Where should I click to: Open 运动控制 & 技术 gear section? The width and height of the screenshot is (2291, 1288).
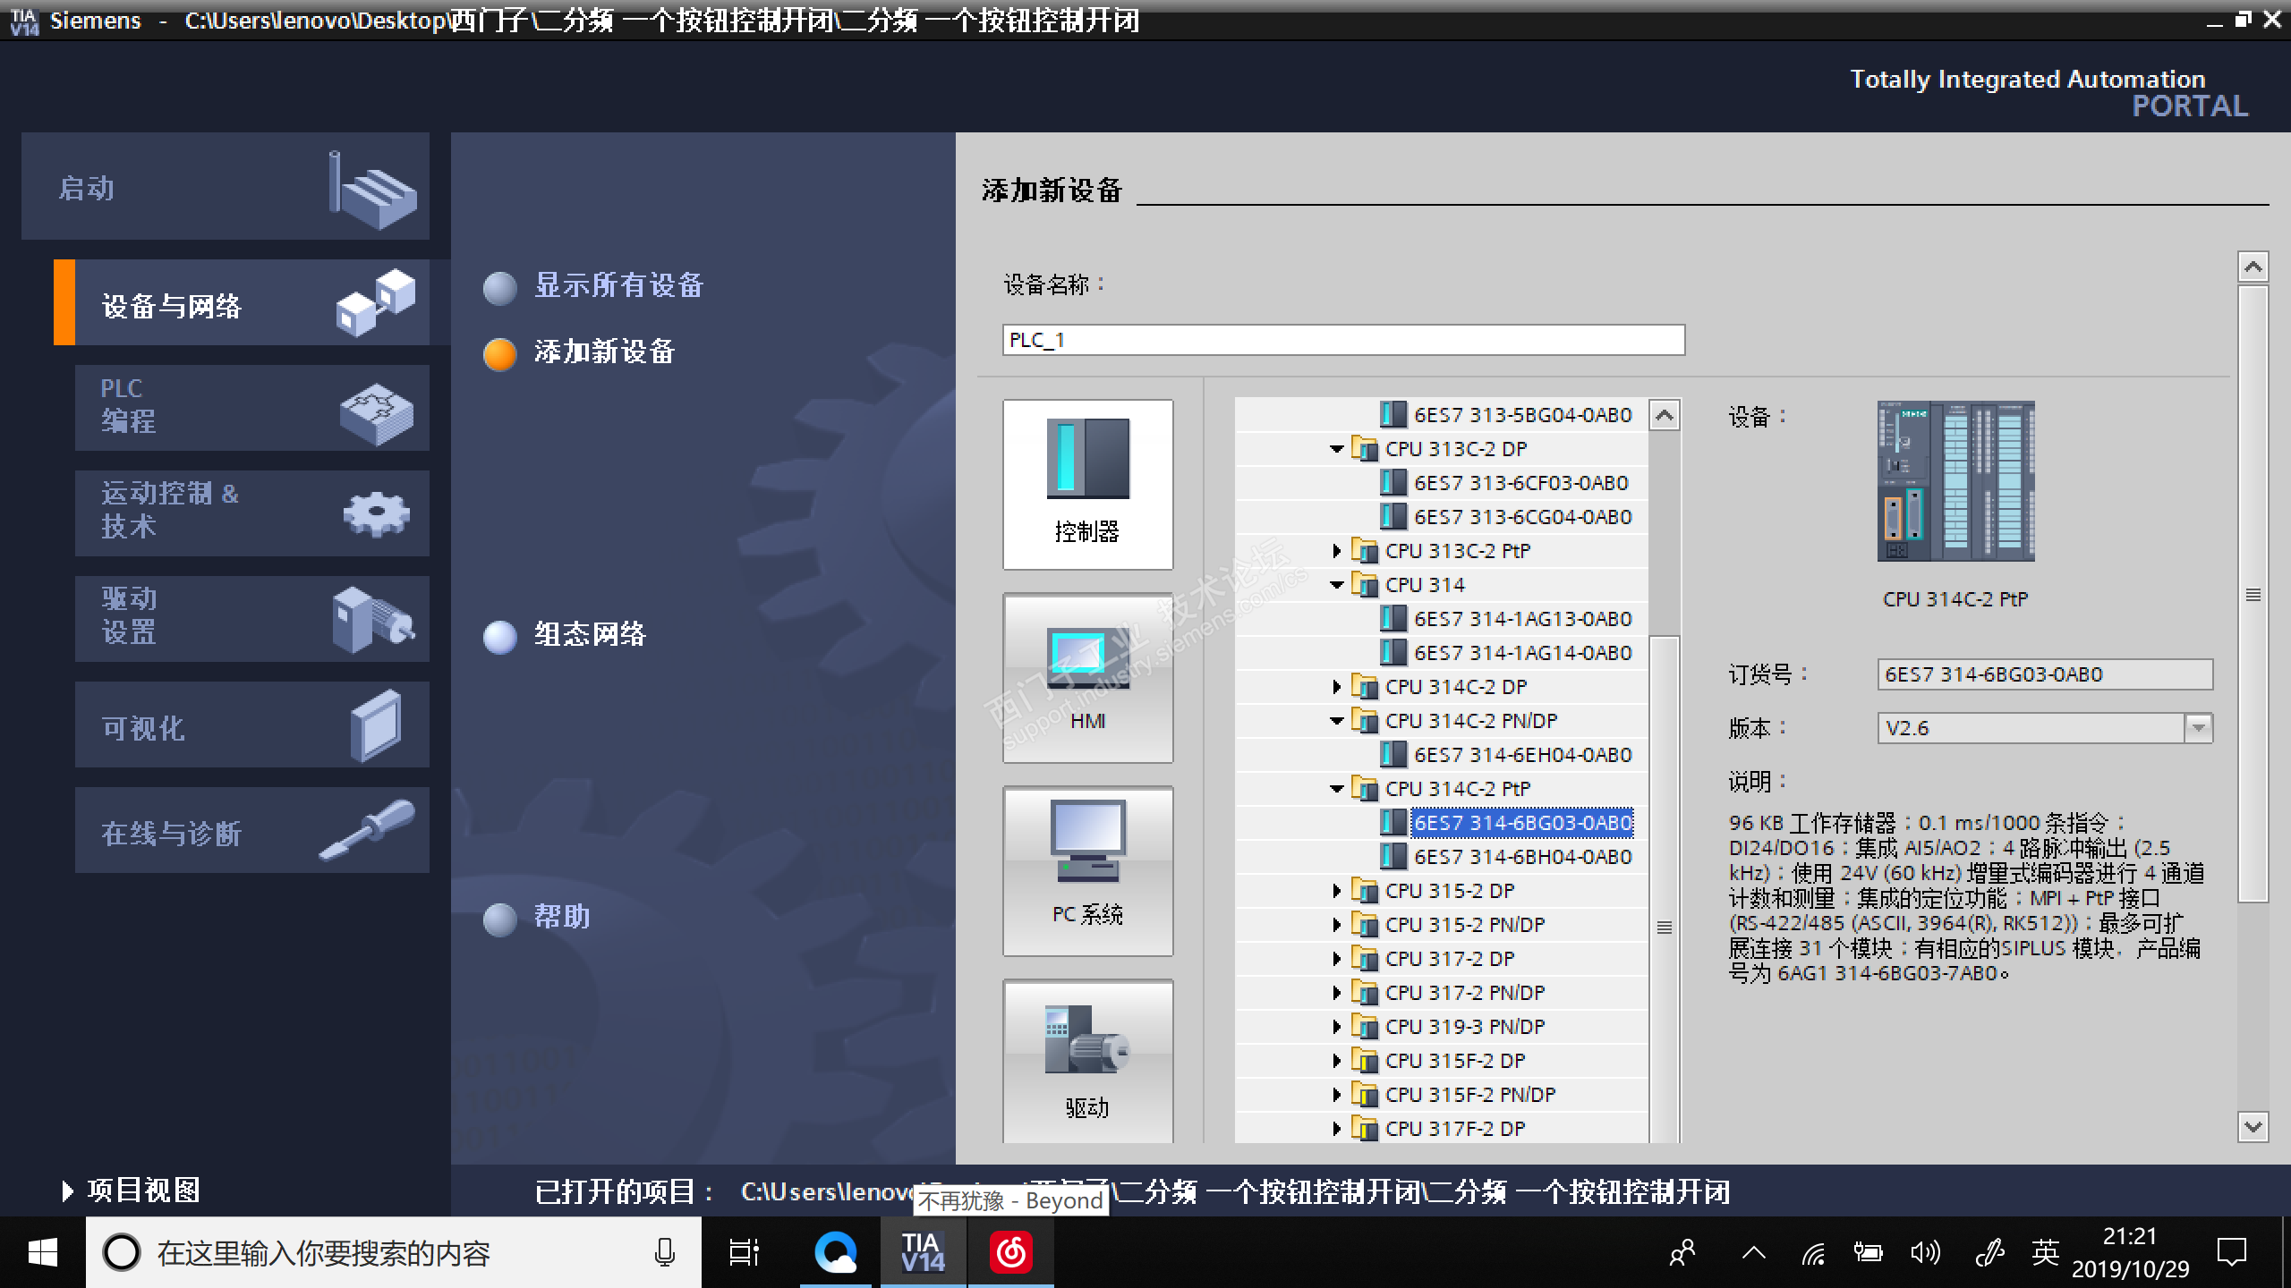point(251,512)
